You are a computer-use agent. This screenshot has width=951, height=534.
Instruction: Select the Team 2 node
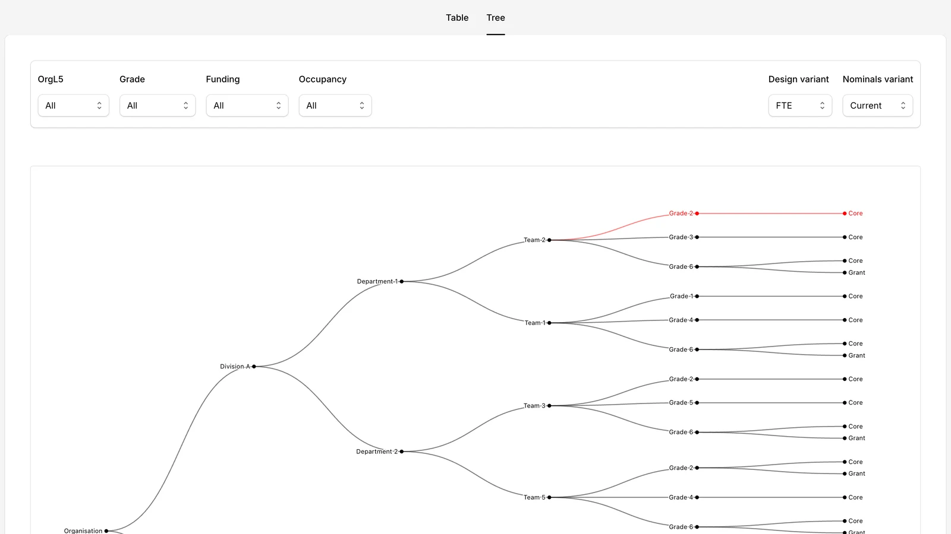(x=549, y=240)
